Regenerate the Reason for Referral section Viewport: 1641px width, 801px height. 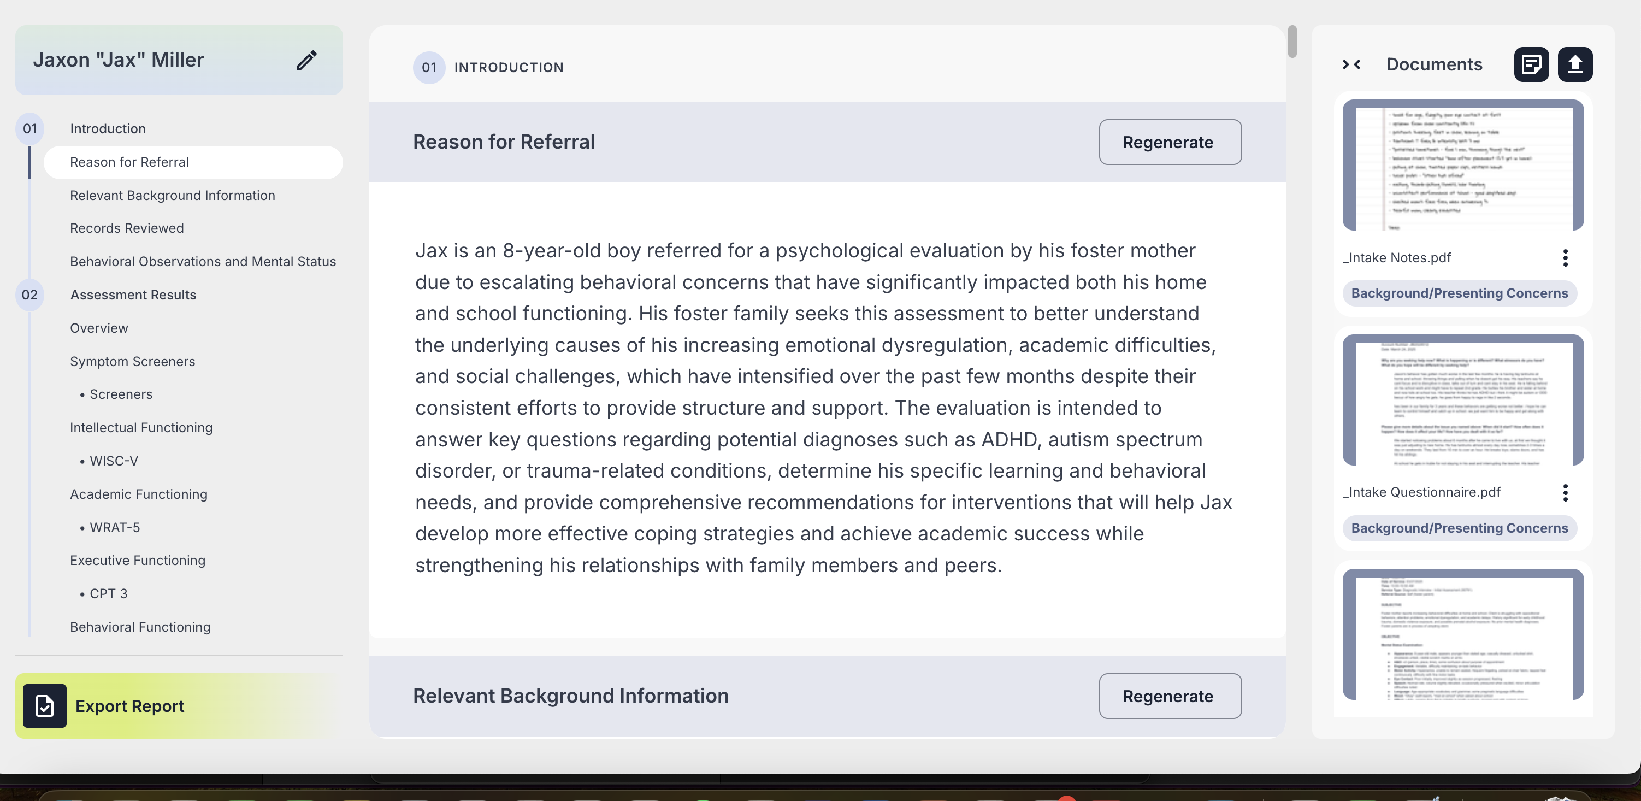coord(1170,142)
